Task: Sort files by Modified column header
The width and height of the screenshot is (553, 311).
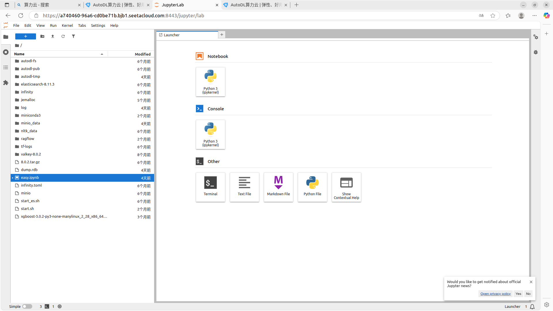Action: click(143, 54)
